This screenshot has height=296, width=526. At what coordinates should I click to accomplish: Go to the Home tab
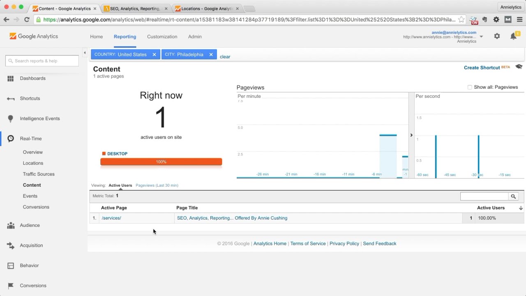(x=97, y=37)
